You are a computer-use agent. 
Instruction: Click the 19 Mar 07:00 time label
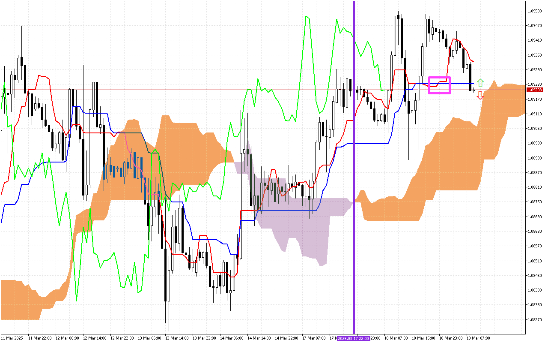pos(478,338)
